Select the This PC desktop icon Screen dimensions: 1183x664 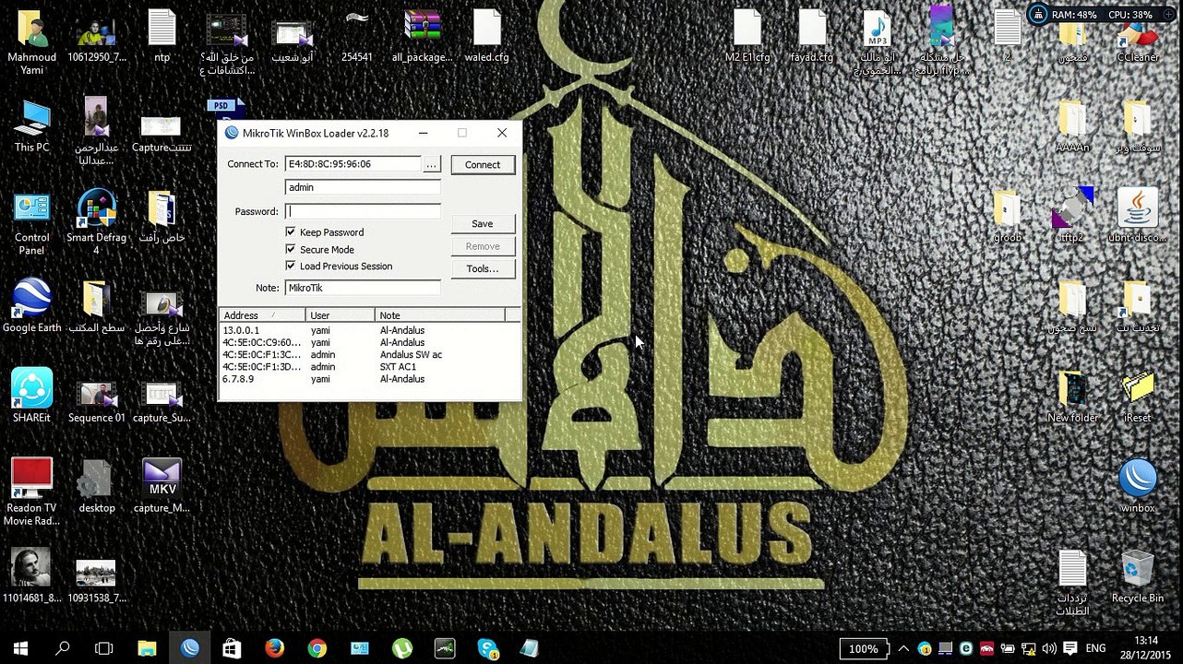(31, 126)
